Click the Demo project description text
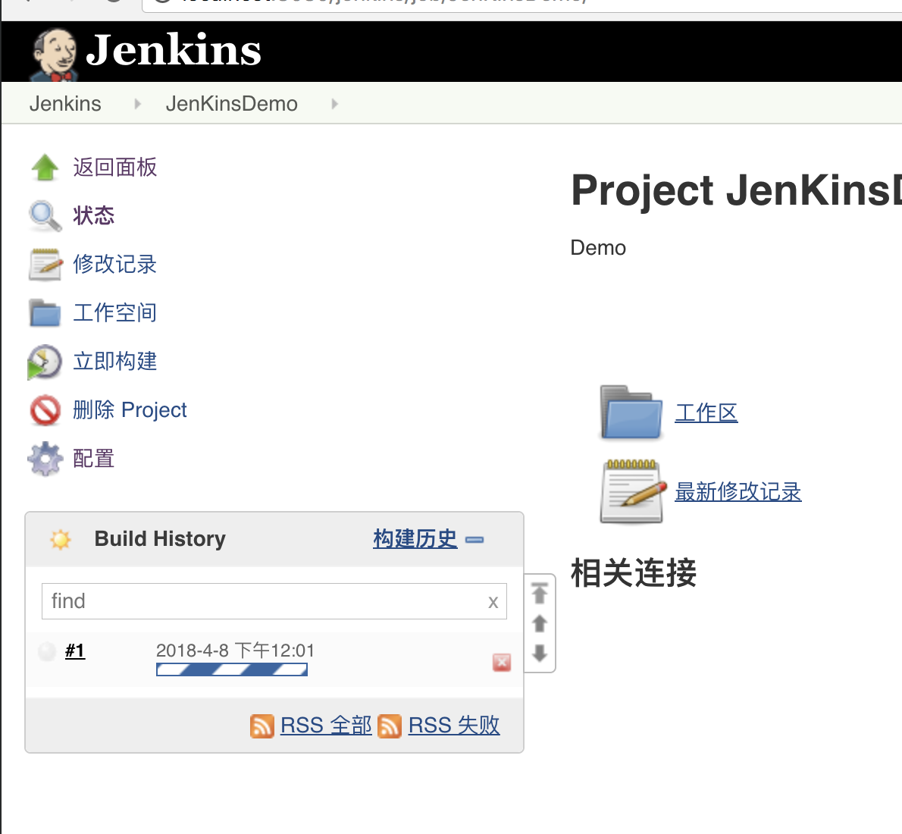902x834 pixels. (598, 247)
